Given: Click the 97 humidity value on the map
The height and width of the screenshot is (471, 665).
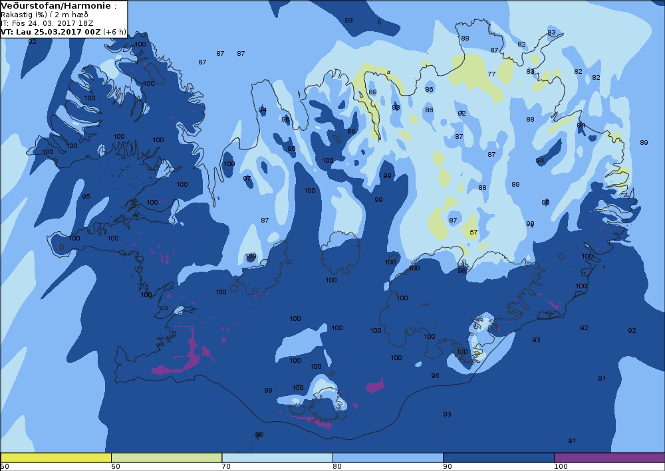Looking at the screenshot, I should [x=247, y=178].
